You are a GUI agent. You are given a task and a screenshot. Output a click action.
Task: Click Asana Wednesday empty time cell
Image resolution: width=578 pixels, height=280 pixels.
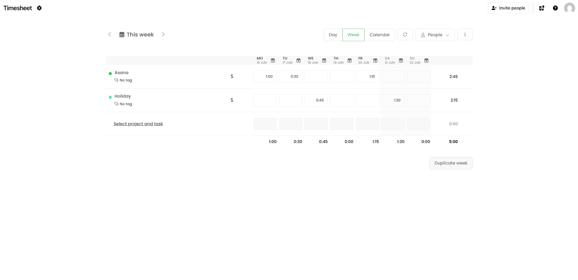click(x=316, y=77)
